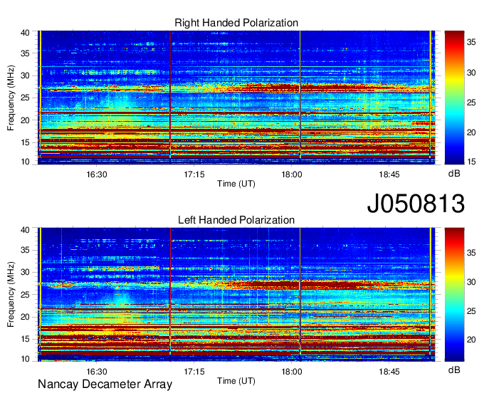This screenshot has height=393, width=484.
Task: Click Frequency (MHz) label of Right Handed plot
Action: (11, 98)
